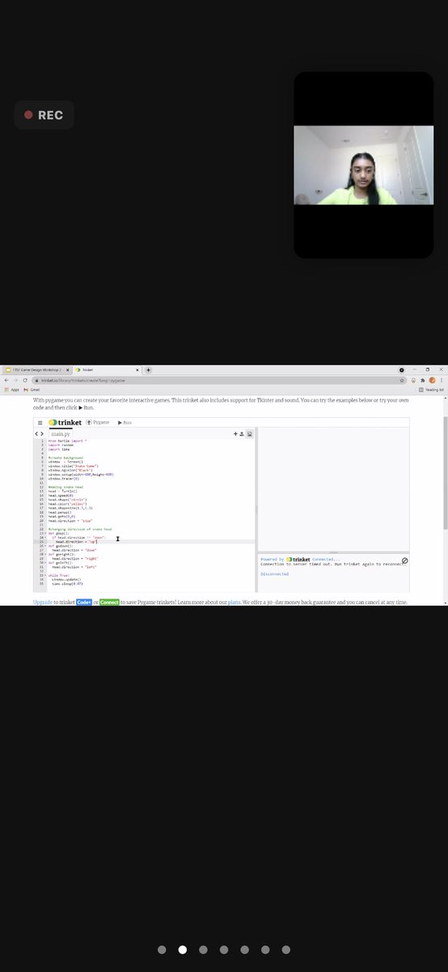Click the REC recording indicator

[44, 115]
